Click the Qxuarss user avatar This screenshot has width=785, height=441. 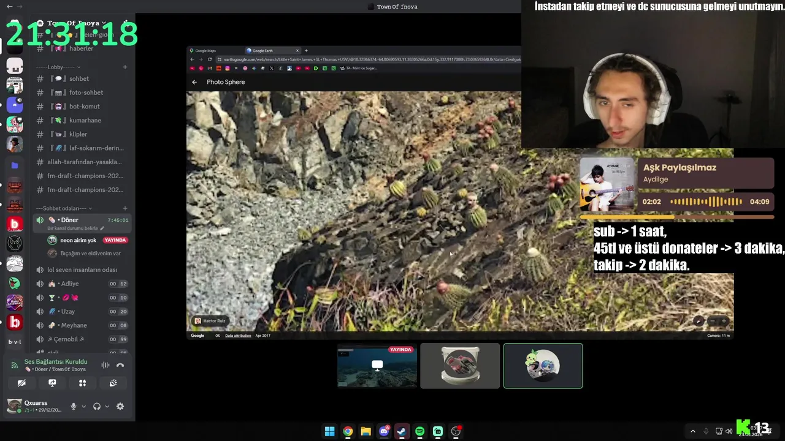(14, 406)
